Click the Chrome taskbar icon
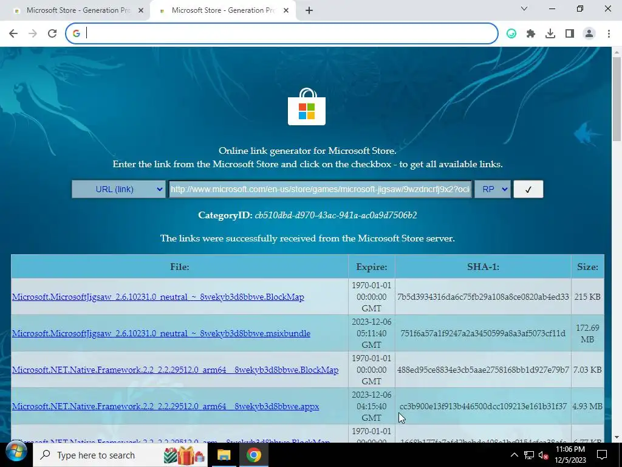This screenshot has height=467, width=622. pyautogui.click(x=254, y=455)
